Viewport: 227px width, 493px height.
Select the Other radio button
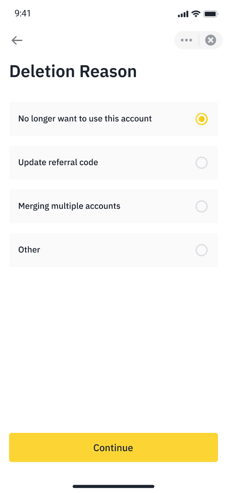coord(202,250)
